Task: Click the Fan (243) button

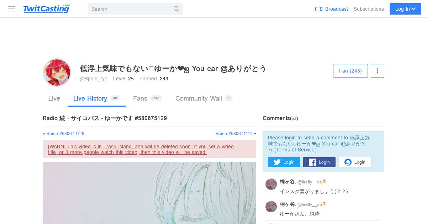Action: (350, 71)
